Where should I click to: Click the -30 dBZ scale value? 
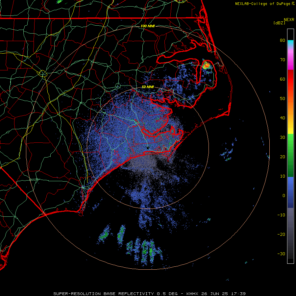coord(281,254)
